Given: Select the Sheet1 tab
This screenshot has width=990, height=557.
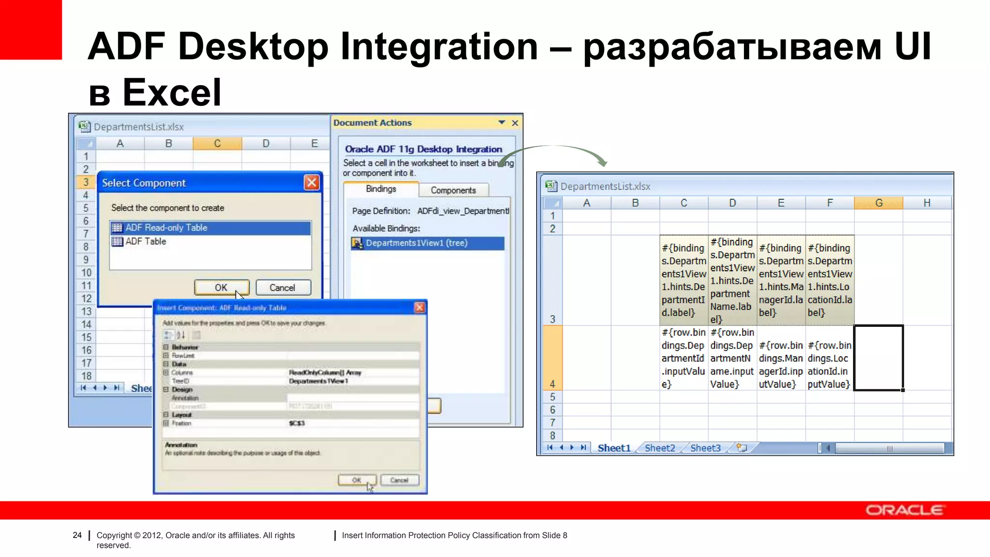Looking at the screenshot, I should coord(614,448).
